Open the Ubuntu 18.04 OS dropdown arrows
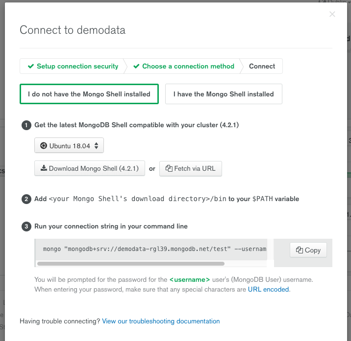 pos(96,145)
